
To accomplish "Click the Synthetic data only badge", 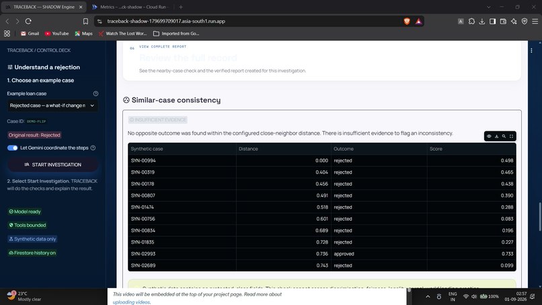I will point(32,239).
